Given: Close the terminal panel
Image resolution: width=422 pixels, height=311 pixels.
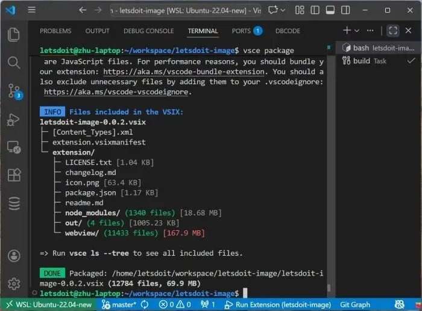Looking at the screenshot, I should coord(408,30).
